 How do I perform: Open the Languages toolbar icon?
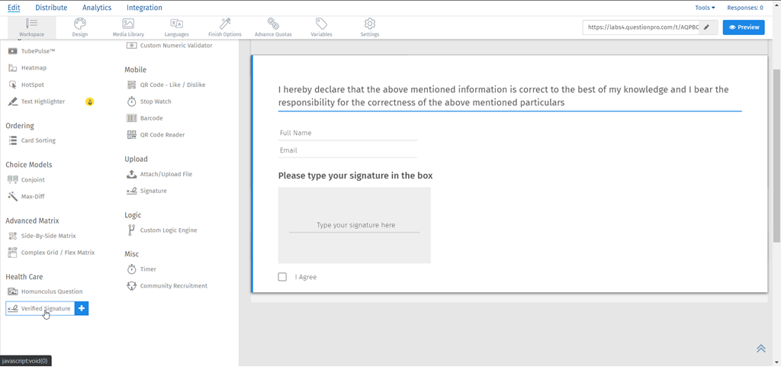176,27
